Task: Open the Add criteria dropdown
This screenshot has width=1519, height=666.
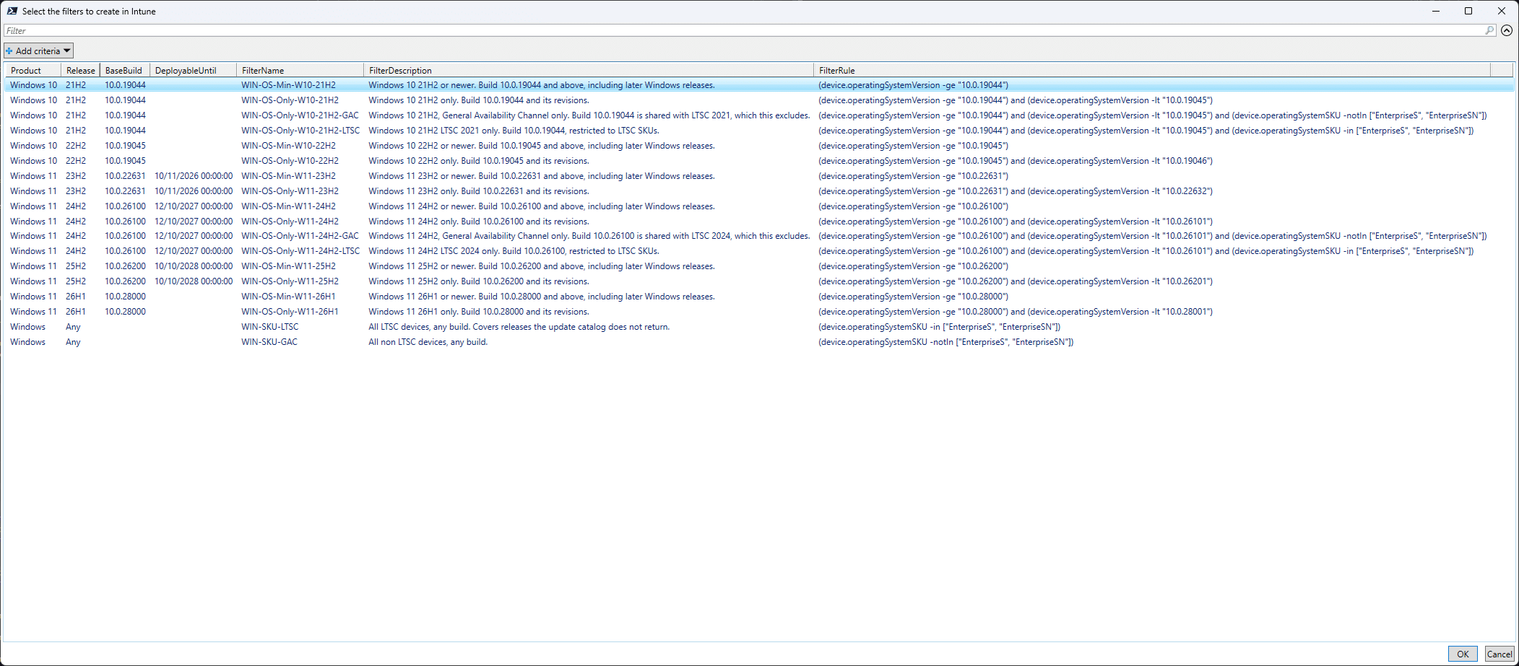Action: [x=38, y=51]
